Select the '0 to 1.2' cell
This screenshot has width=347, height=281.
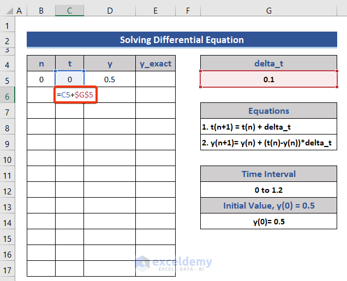tap(268, 190)
